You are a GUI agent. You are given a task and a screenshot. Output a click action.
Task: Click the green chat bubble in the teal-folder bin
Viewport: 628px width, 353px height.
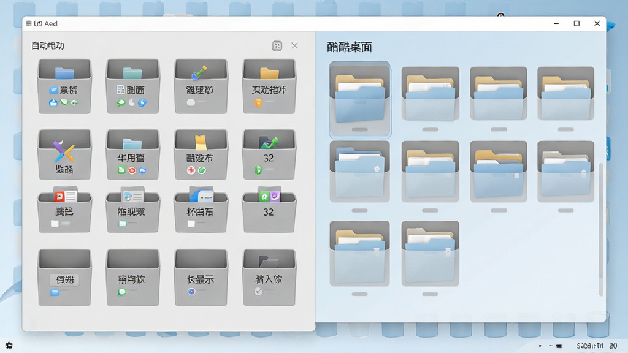(x=121, y=103)
